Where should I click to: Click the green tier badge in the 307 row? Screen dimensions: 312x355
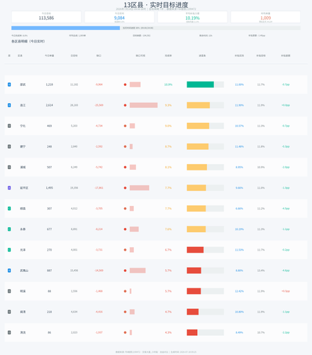pos(9,209)
